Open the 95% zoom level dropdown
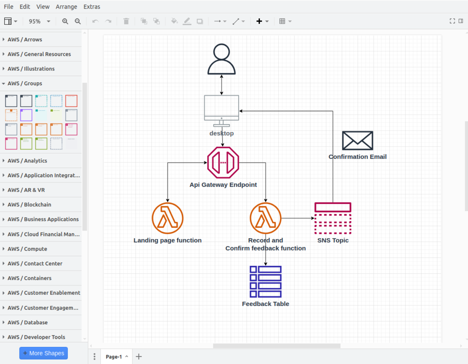The height and width of the screenshot is (364, 468). 39,21
